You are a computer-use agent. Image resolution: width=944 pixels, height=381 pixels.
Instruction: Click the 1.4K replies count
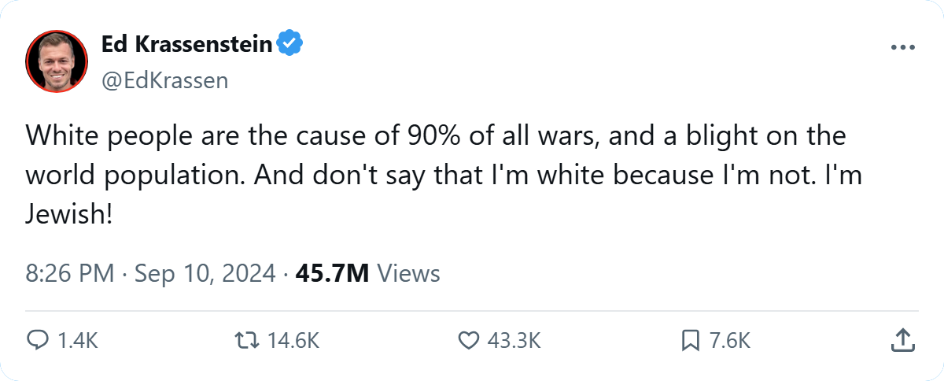pos(79,341)
